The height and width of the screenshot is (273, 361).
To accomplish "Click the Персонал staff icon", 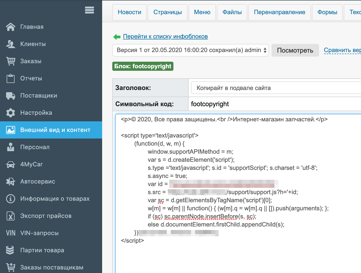I will pyautogui.click(x=11, y=147).
